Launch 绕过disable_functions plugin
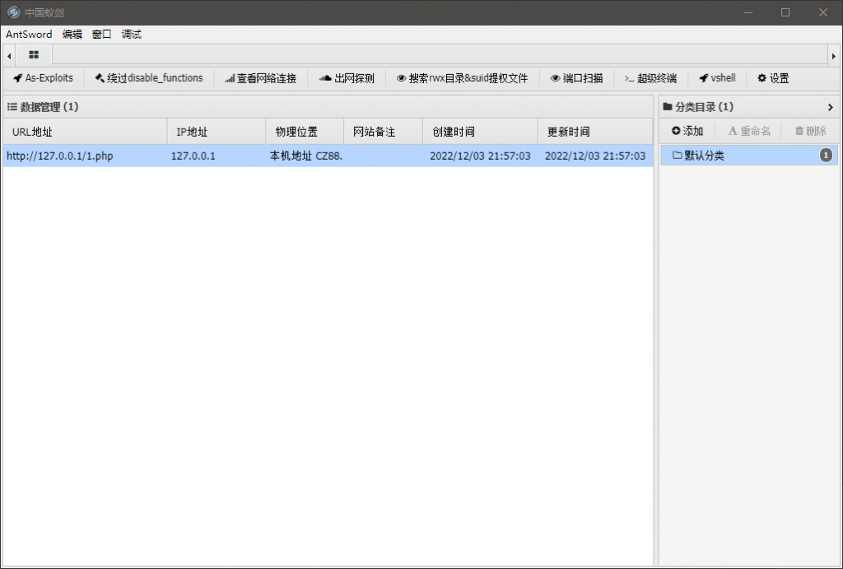Viewport: 843px width, 569px height. (149, 78)
